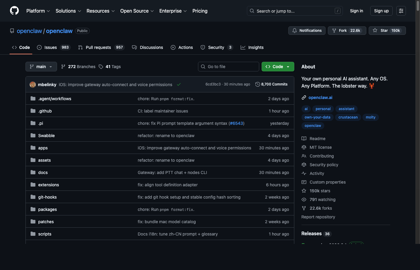Click the commit history clock icon
The image size is (420, 270).
coord(257,84)
